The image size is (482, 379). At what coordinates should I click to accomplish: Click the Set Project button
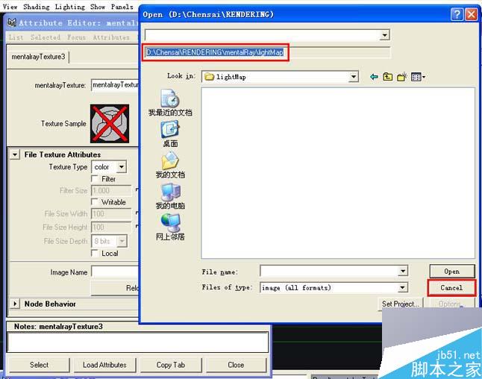(400, 304)
